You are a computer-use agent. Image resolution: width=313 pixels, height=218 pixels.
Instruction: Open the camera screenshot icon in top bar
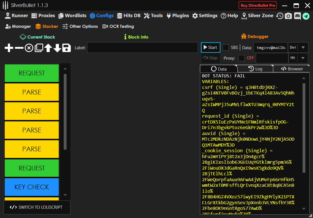pos(288,16)
